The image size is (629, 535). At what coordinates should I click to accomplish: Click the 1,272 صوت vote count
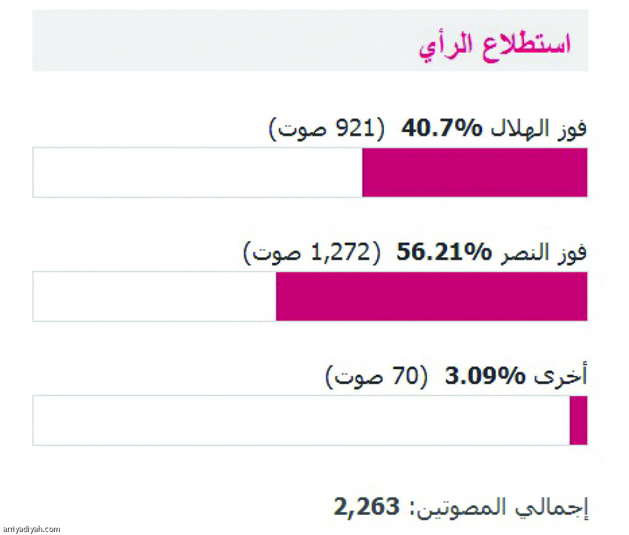312,253
